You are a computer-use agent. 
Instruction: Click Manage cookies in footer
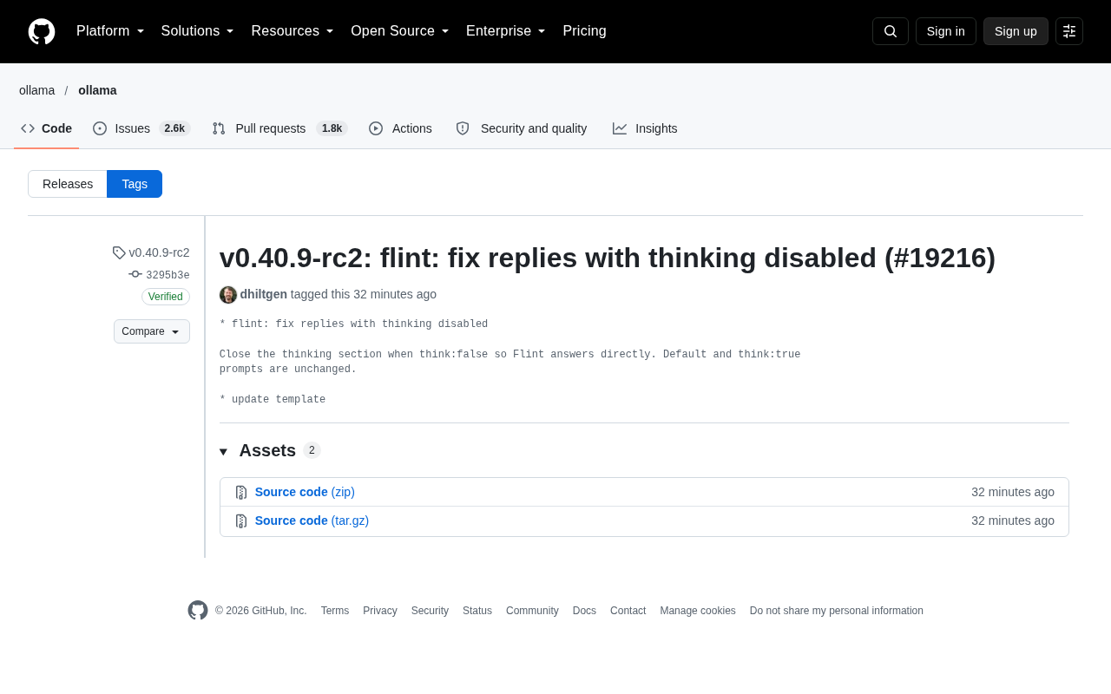tap(698, 611)
